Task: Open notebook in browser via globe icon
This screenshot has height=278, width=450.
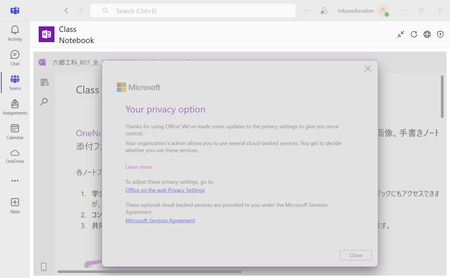Action: [427, 34]
